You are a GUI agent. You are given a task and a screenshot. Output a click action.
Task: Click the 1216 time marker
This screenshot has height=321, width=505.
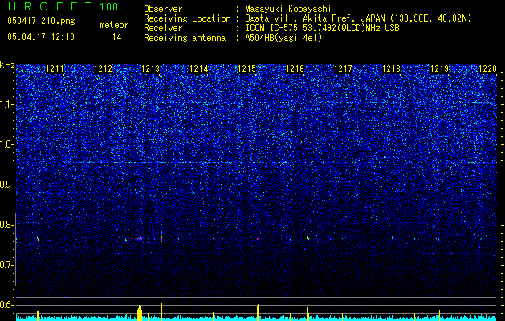click(295, 69)
